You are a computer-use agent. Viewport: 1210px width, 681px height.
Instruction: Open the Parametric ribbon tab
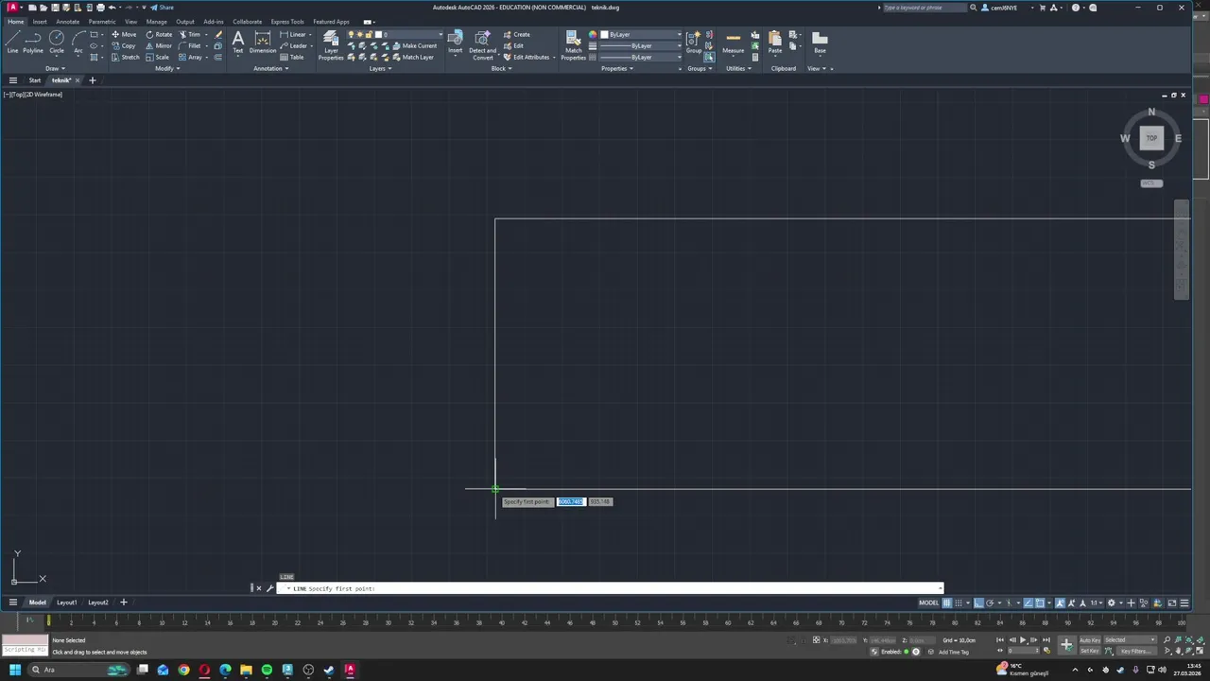(102, 22)
